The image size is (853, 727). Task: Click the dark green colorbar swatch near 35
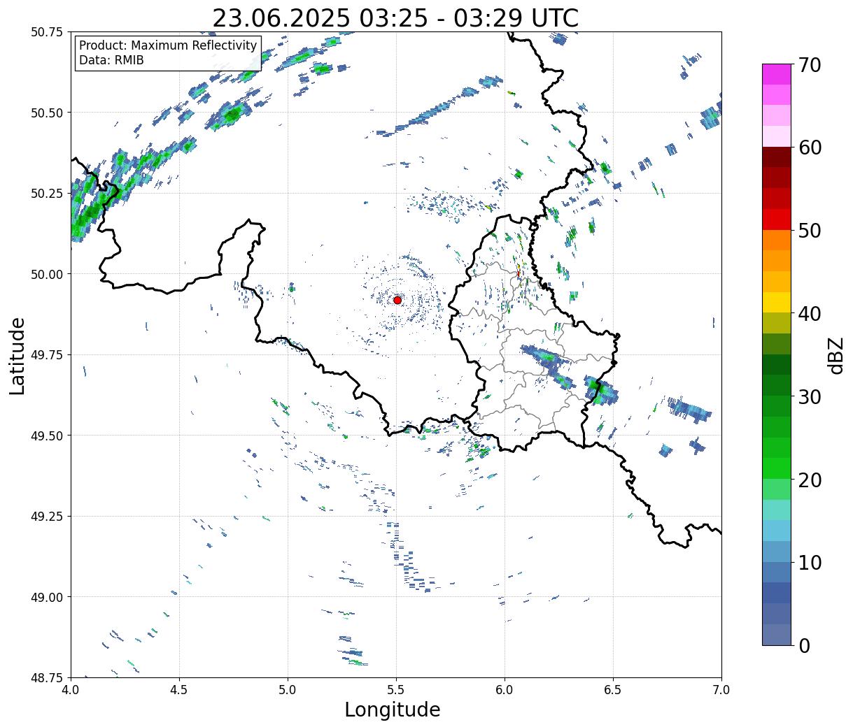click(x=777, y=365)
